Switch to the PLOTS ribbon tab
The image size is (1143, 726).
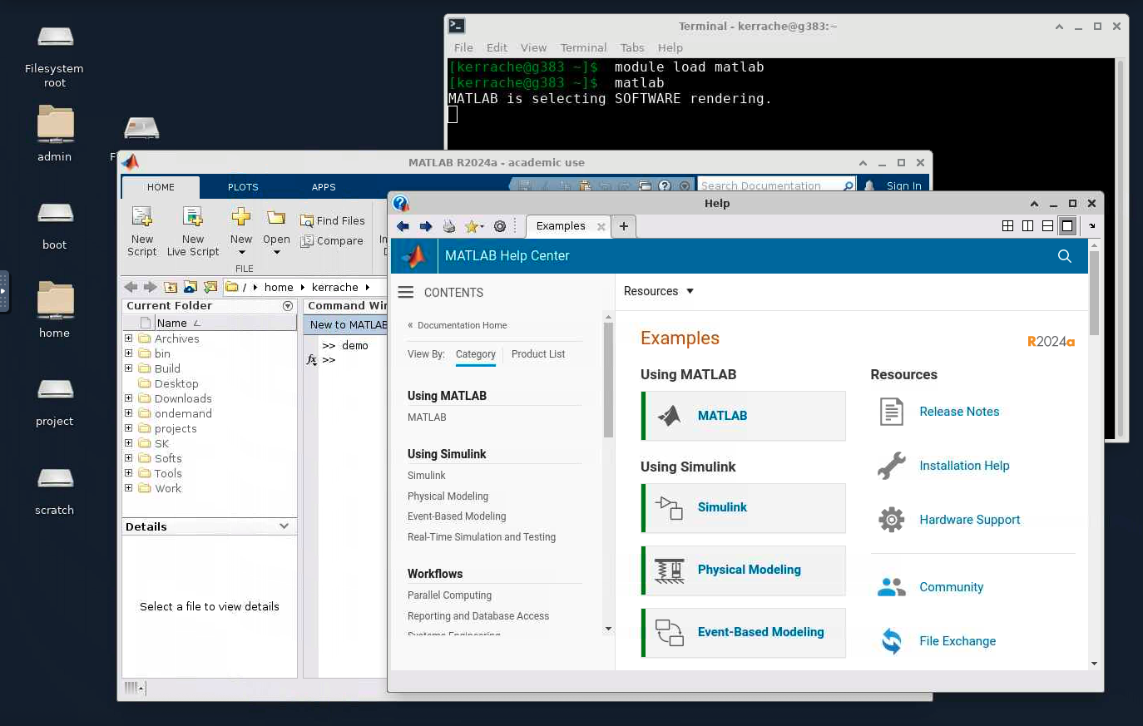(243, 187)
